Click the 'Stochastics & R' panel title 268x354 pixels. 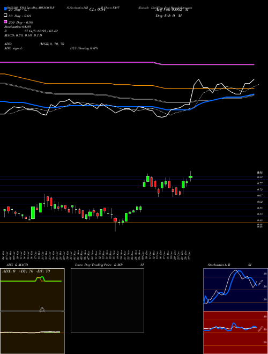(219, 265)
